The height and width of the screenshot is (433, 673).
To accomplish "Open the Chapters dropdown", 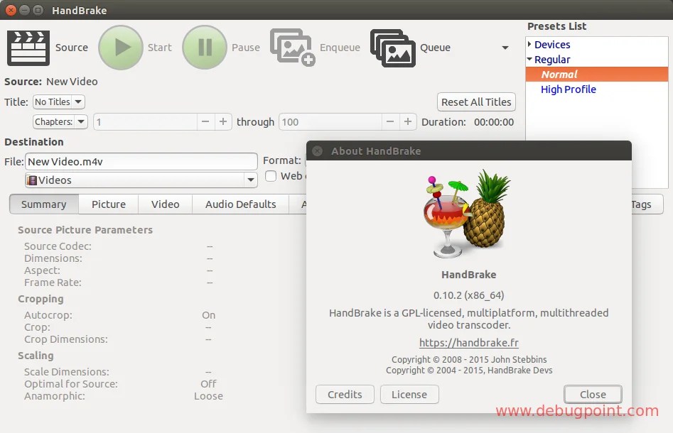I will pyautogui.click(x=60, y=121).
